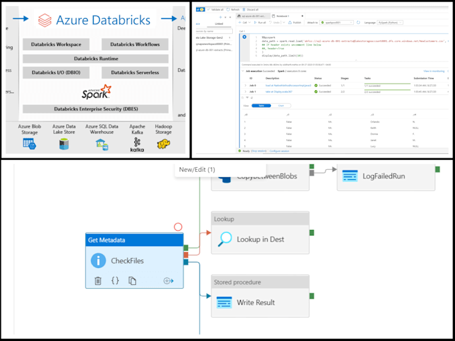The image size is (455, 341).
Task: Click Refresh in top toolbar
Action: [233, 9]
